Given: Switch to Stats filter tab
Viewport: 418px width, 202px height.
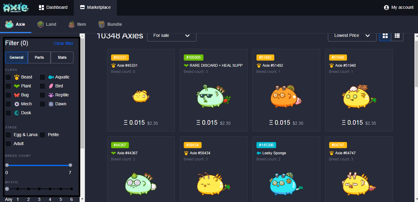Looking at the screenshot, I should tap(62, 58).
